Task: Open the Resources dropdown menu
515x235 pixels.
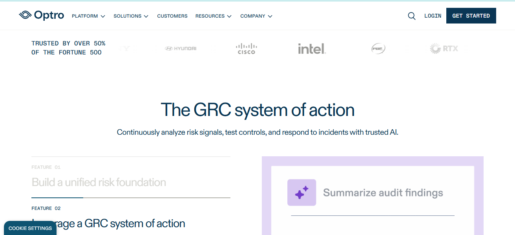Action: click(213, 16)
